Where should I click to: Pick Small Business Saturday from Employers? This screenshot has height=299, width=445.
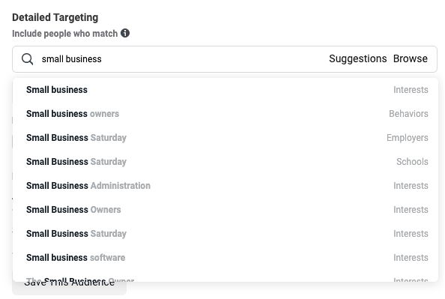pos(225,138)
